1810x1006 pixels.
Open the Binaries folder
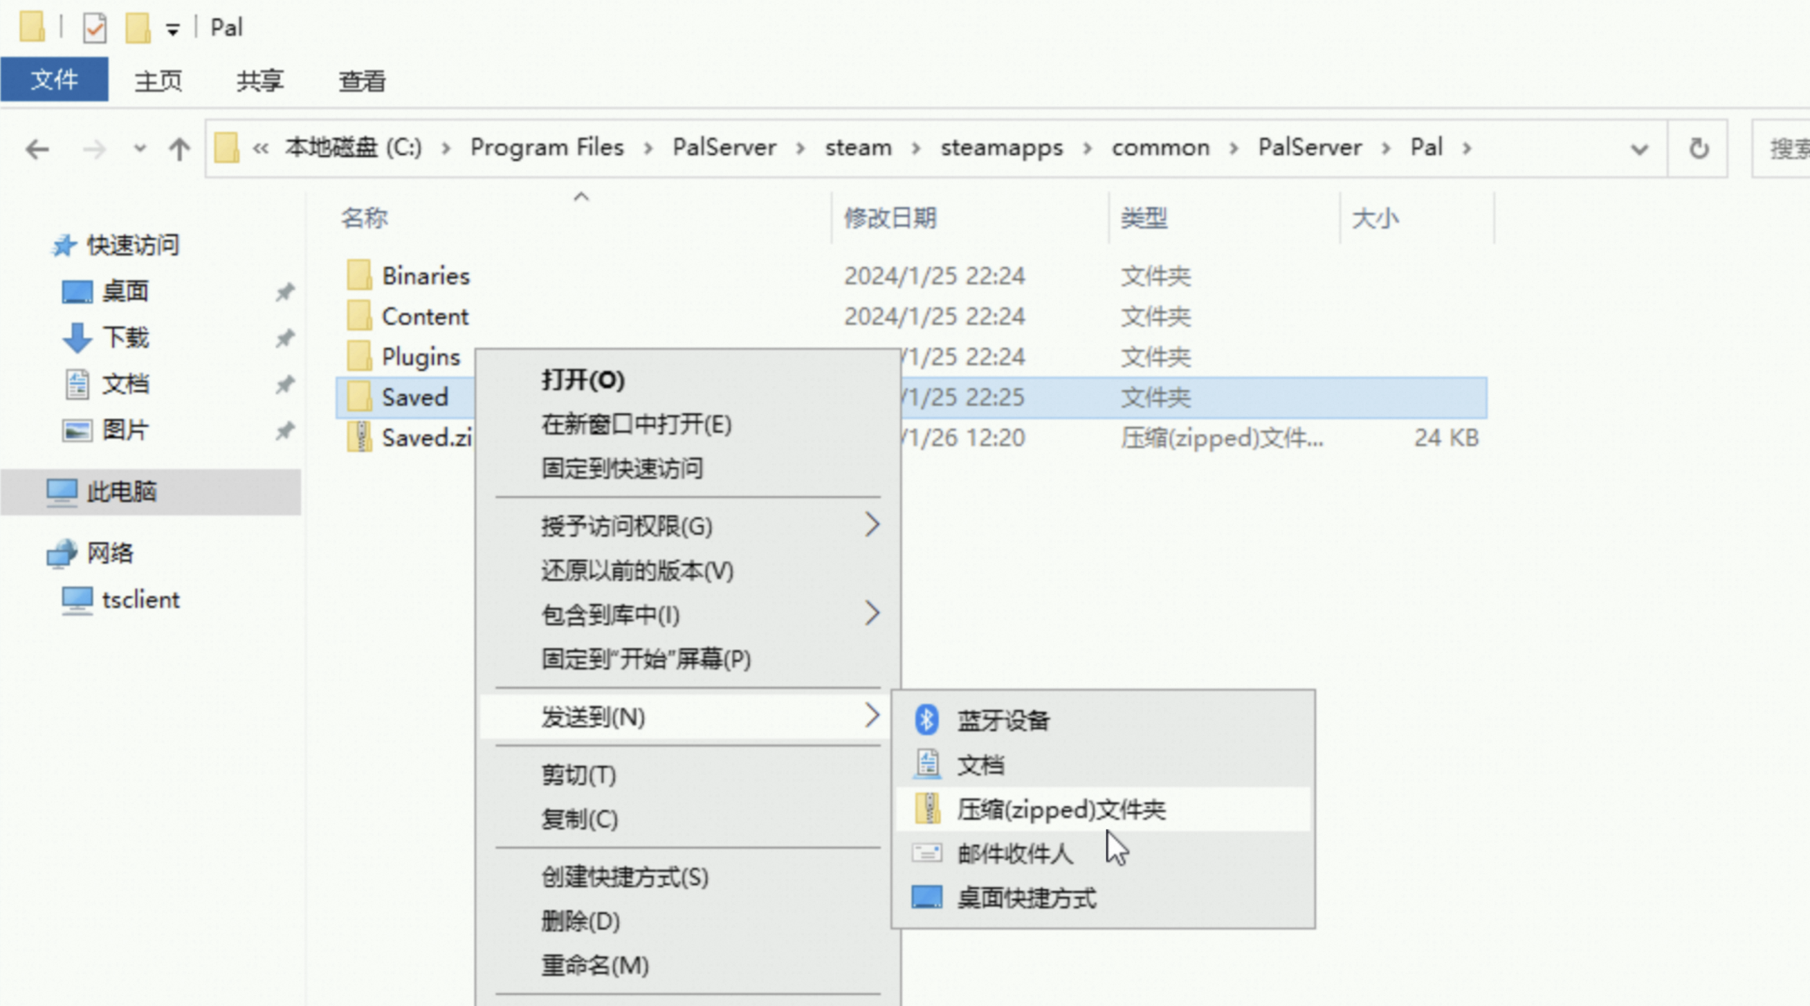424,276
